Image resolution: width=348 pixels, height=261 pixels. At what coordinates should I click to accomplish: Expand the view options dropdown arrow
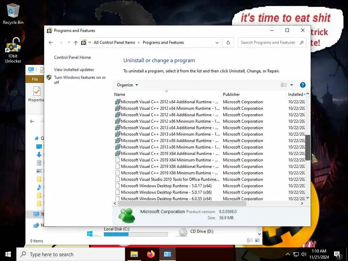point(292,85)
